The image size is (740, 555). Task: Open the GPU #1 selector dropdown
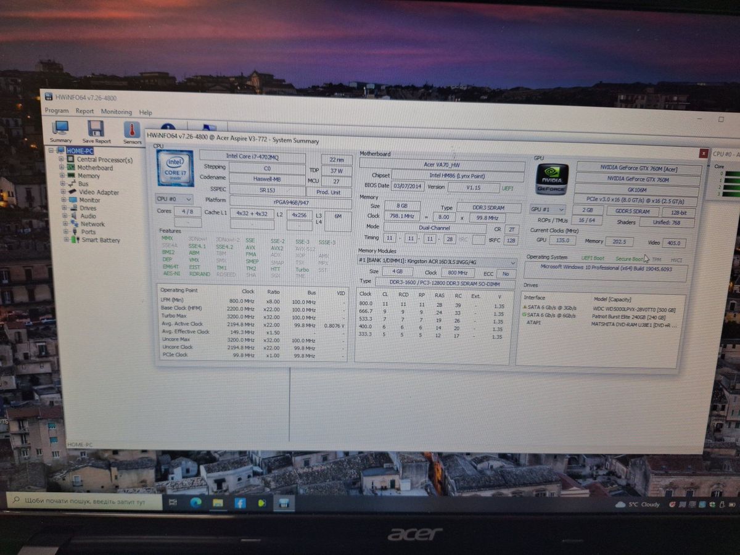(x=548, y=209)
